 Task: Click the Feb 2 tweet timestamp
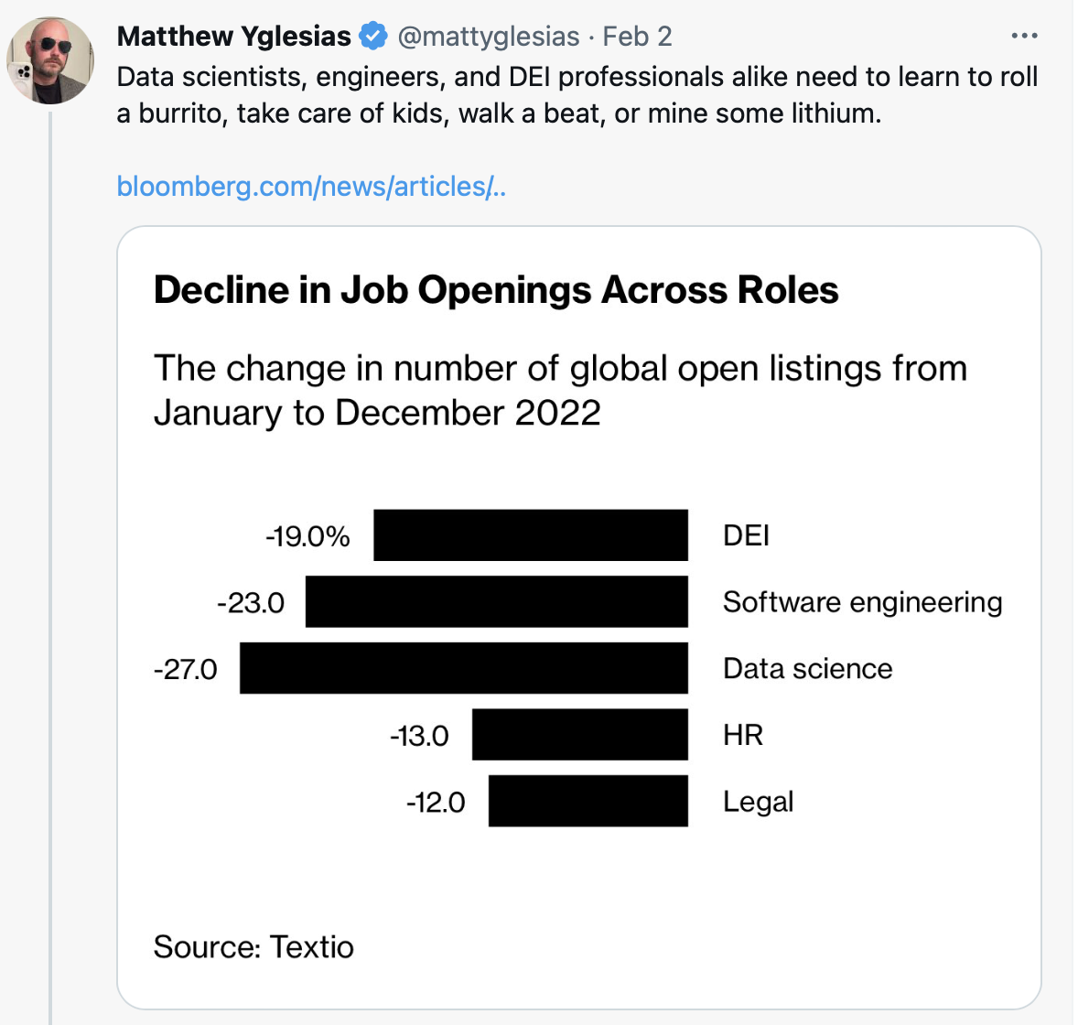point(637,37)
